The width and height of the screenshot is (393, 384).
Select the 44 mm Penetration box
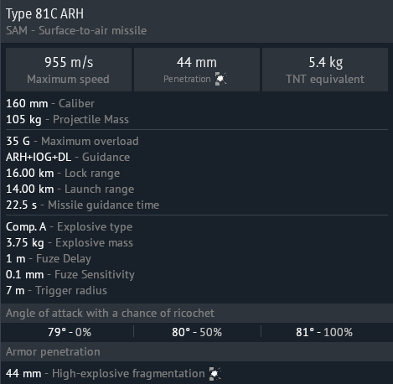pyautogui.click(x=197, y=70)
